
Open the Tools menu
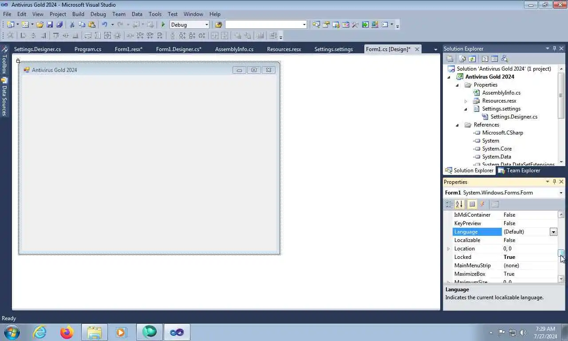click(155, 14)
